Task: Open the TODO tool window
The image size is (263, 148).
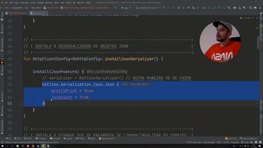Action: [x=28, y=139]
